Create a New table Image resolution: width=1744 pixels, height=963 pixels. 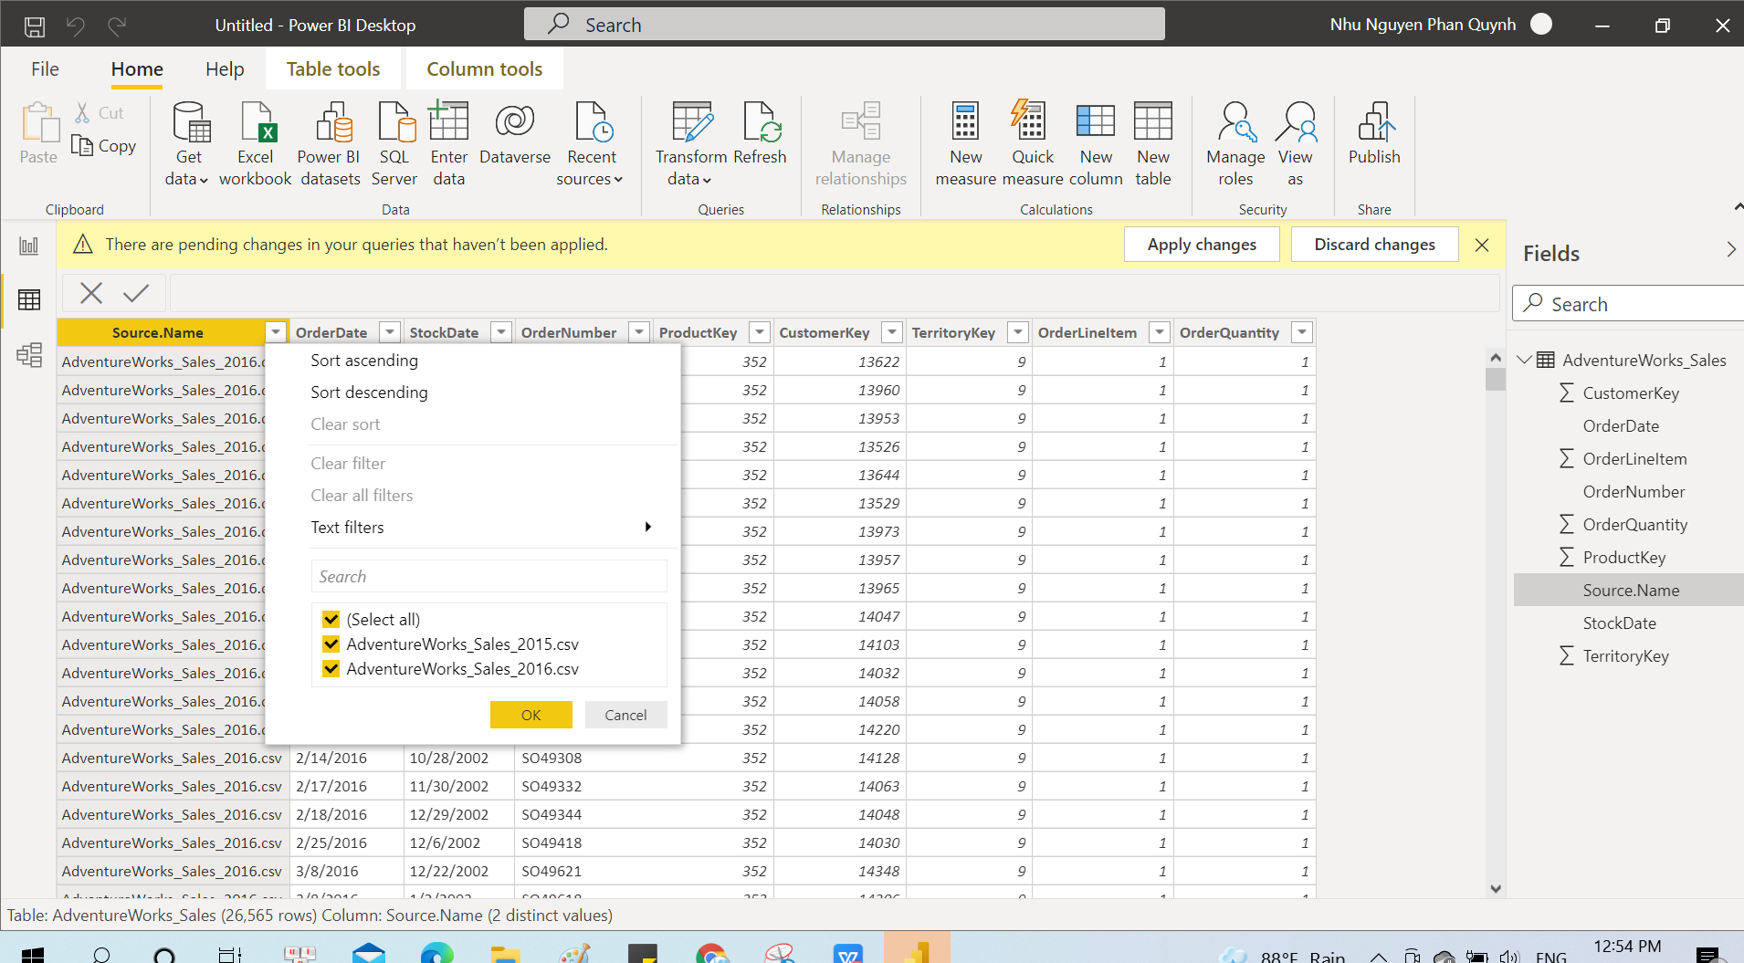click(1153, 144)
